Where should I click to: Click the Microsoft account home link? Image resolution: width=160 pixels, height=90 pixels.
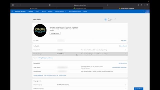pyautogui.click(x=20, y=11)
